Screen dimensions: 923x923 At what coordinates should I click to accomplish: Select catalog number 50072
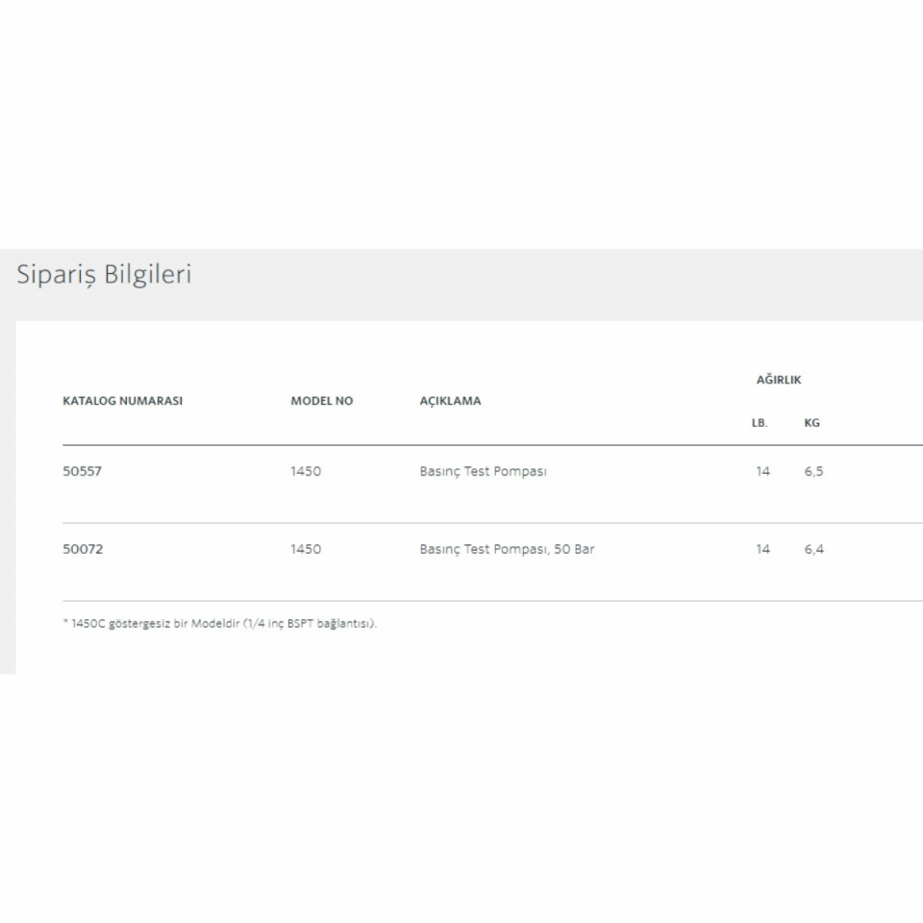[x=82, y=549]
